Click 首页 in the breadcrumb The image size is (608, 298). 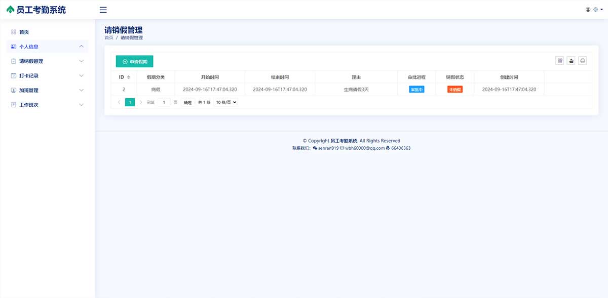[109, 38]
